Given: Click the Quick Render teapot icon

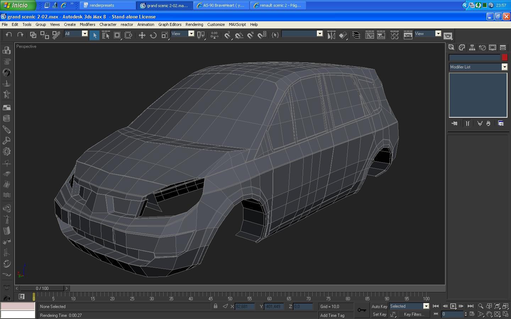Looking at the screenshot, I should [448, 35].
